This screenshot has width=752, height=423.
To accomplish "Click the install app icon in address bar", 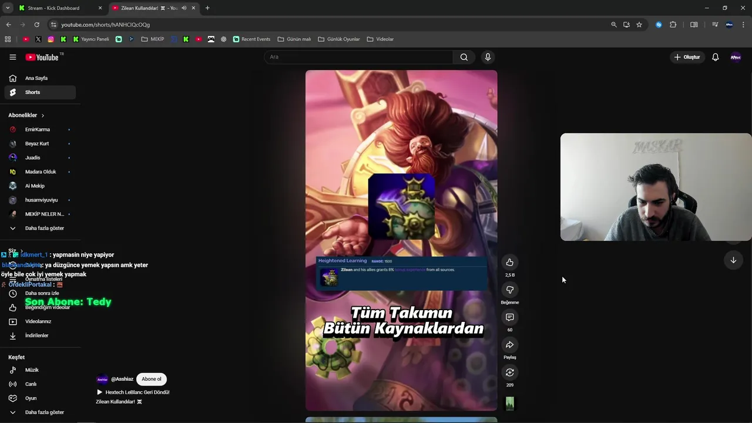I will (x=626, y=25).
